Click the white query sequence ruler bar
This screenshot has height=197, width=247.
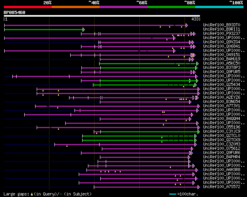point(102,16)
